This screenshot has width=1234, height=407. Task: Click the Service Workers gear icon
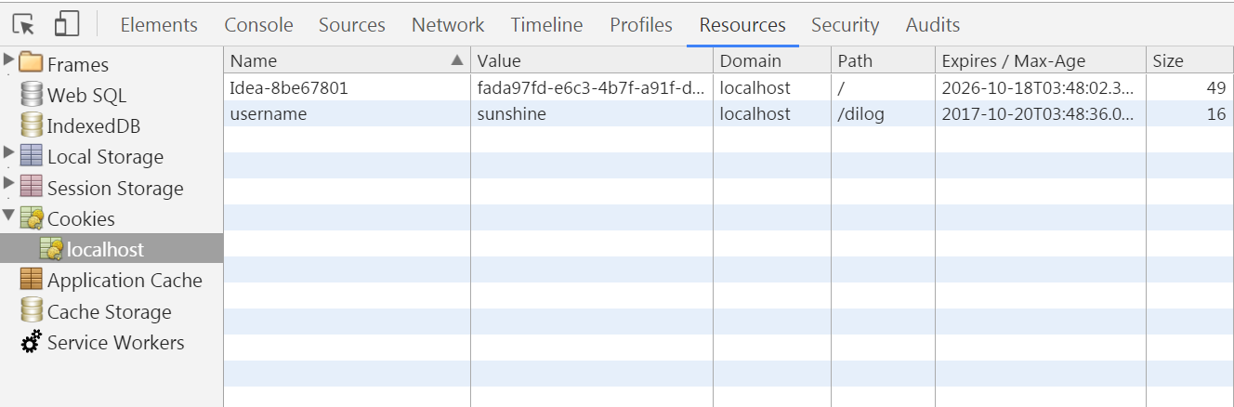pos(32,342)
